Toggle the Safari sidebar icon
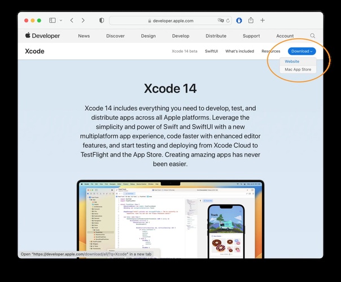 pyautogui.click(x=53, y=20)
